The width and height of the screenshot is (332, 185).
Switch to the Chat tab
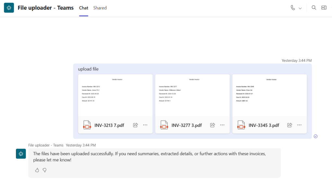(x=83, y=8)
